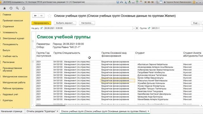Open print preview magnifier icon
Viewport: 203px width, 114px height.
125,2
